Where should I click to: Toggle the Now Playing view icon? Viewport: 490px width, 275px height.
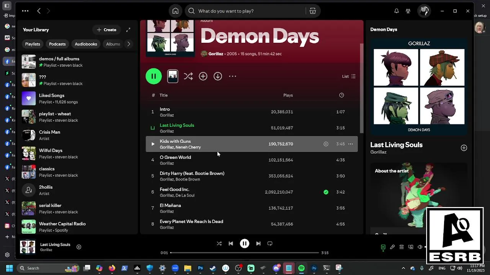[383, 247]
